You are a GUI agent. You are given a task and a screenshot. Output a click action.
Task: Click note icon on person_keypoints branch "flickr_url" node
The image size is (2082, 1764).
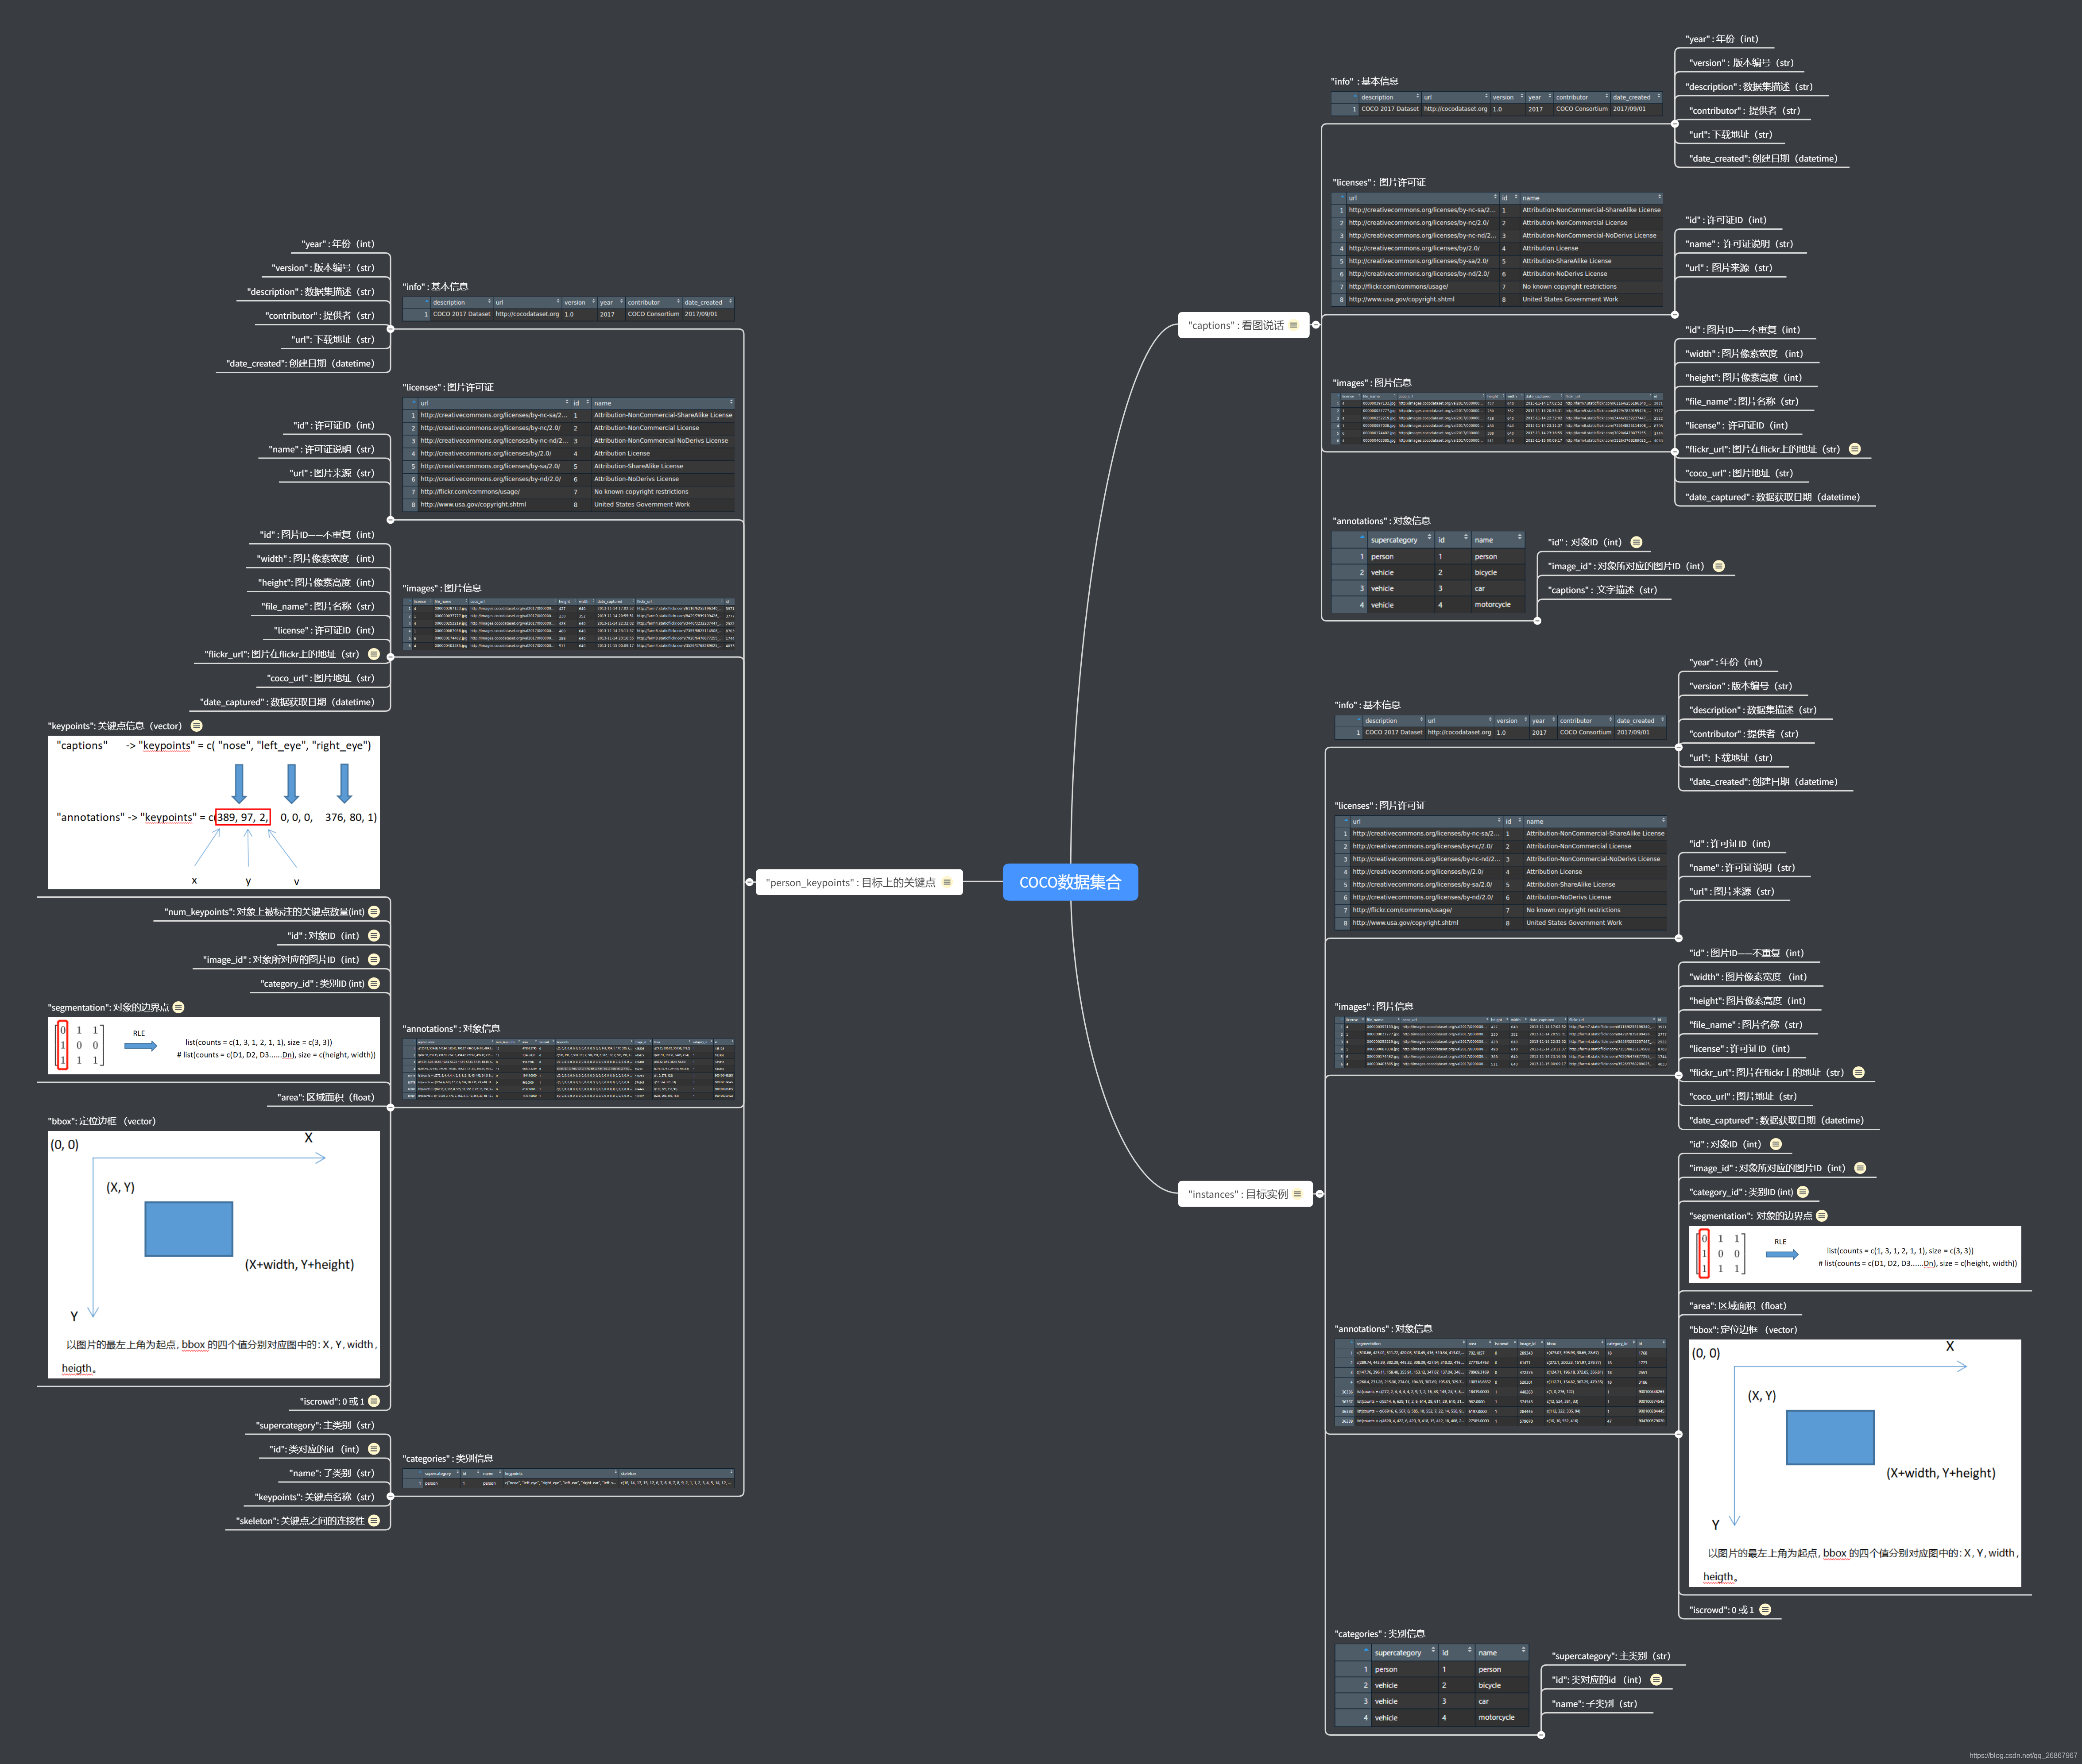click(x=374, y=654)
